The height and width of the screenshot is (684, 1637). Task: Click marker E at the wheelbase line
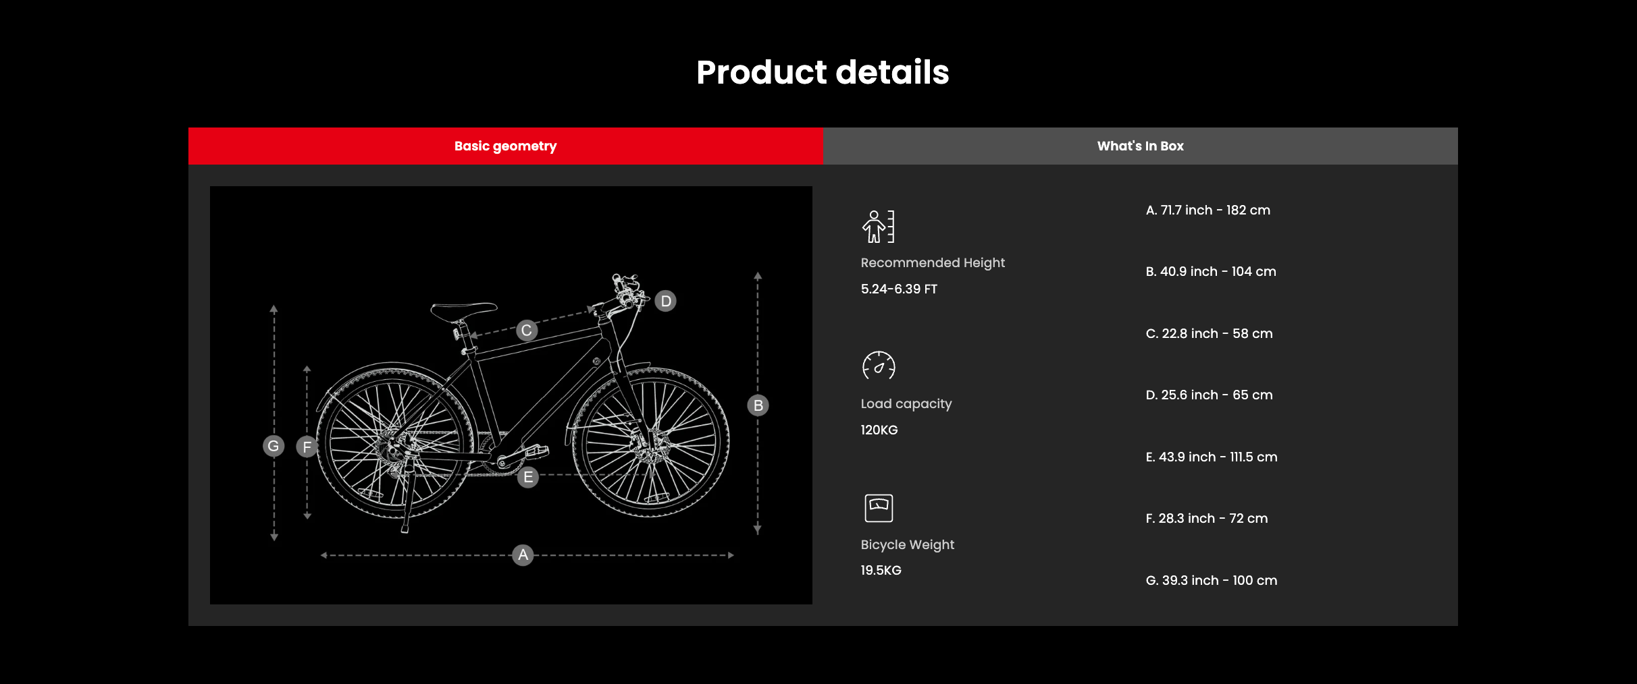click(x=527, y=477)
